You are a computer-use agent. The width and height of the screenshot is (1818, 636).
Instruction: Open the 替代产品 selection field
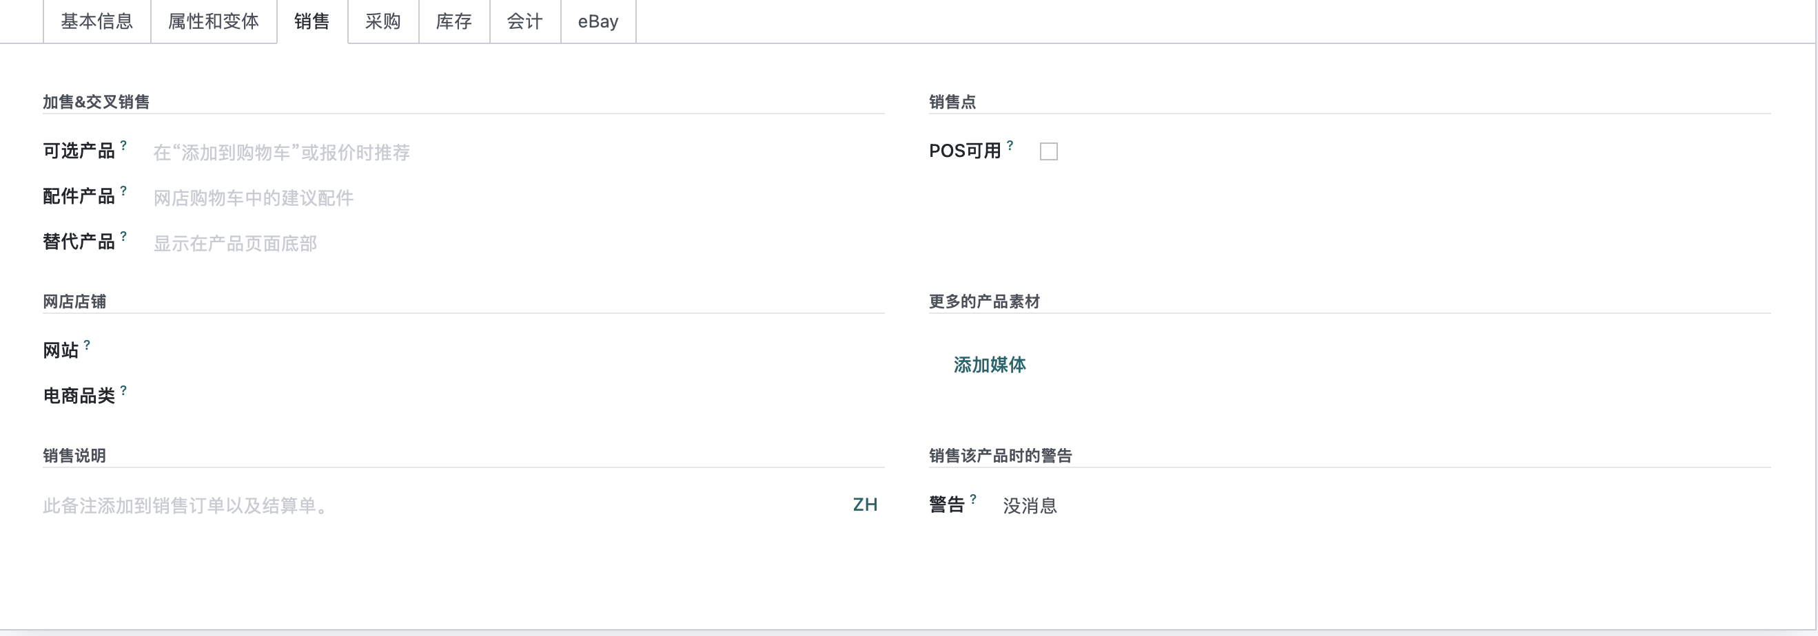pos(518,243)
